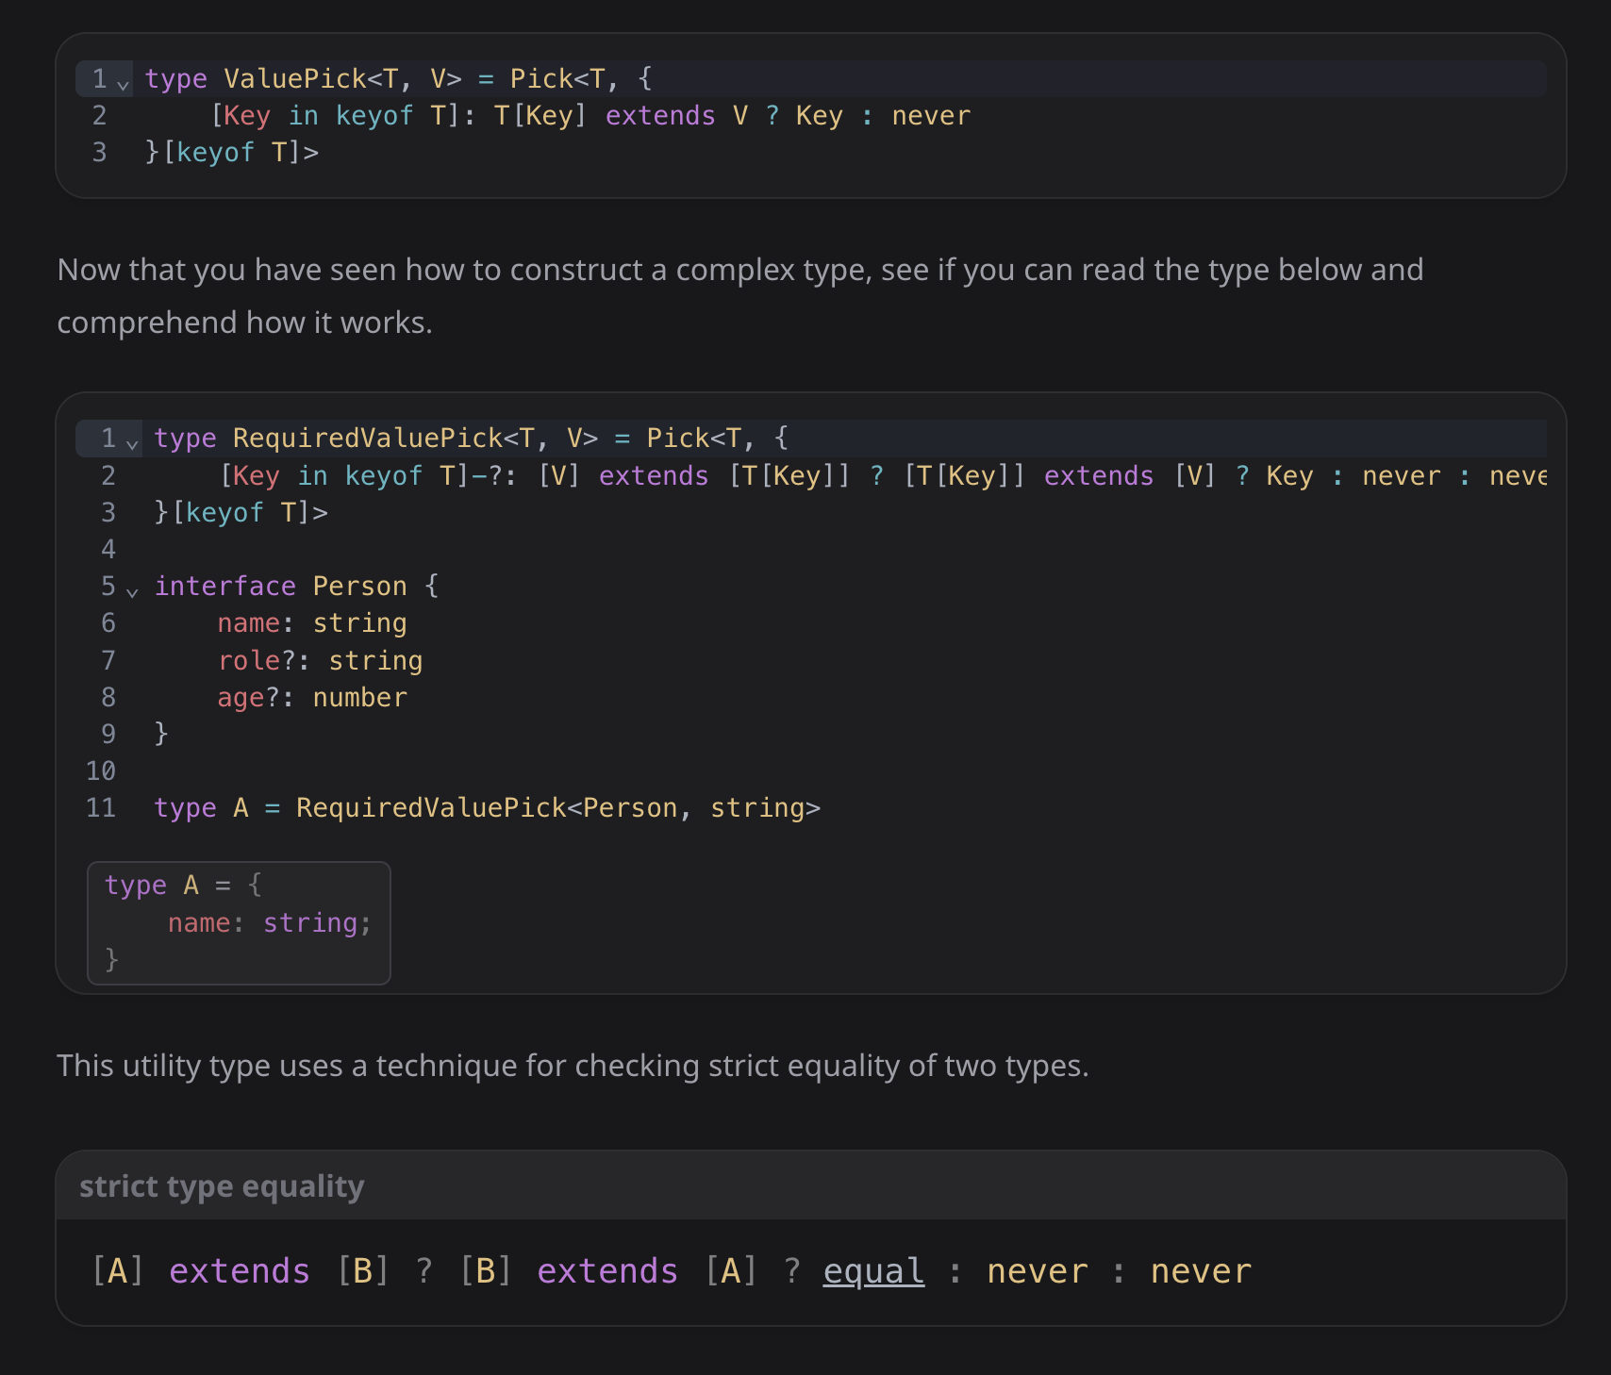This screenshot has height=1375, width=1611.
Task: Collapse the interface Person fold chevron
Action: [x=132, y=591]
